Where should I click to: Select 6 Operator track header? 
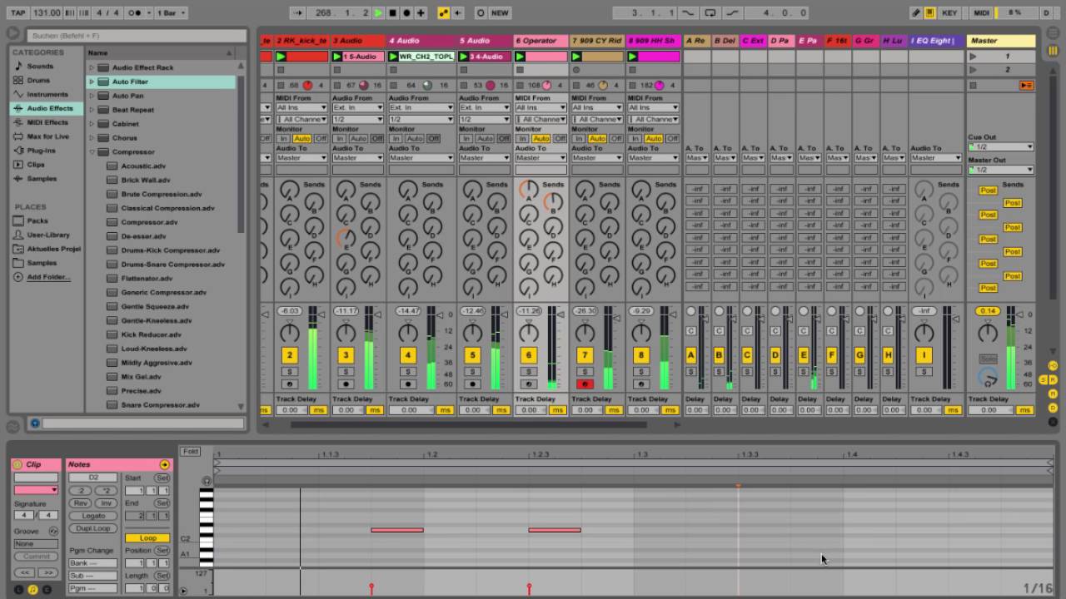click(x=540, y=40)
